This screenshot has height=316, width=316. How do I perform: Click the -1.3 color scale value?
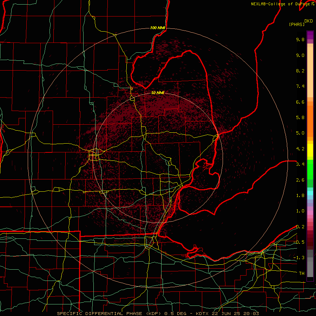coord(299,258)
